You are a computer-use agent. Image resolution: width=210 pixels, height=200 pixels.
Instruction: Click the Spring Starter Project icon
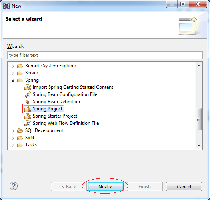click(x=28, y=116)
